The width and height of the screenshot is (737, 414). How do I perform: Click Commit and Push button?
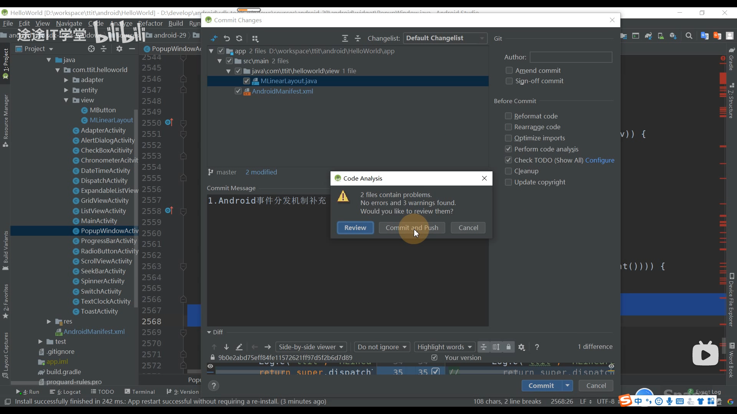click(412, 228)
